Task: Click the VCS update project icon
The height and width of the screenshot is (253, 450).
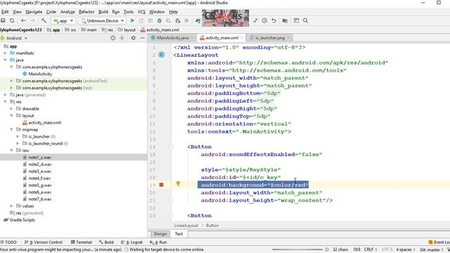Action: click(255, 20)
